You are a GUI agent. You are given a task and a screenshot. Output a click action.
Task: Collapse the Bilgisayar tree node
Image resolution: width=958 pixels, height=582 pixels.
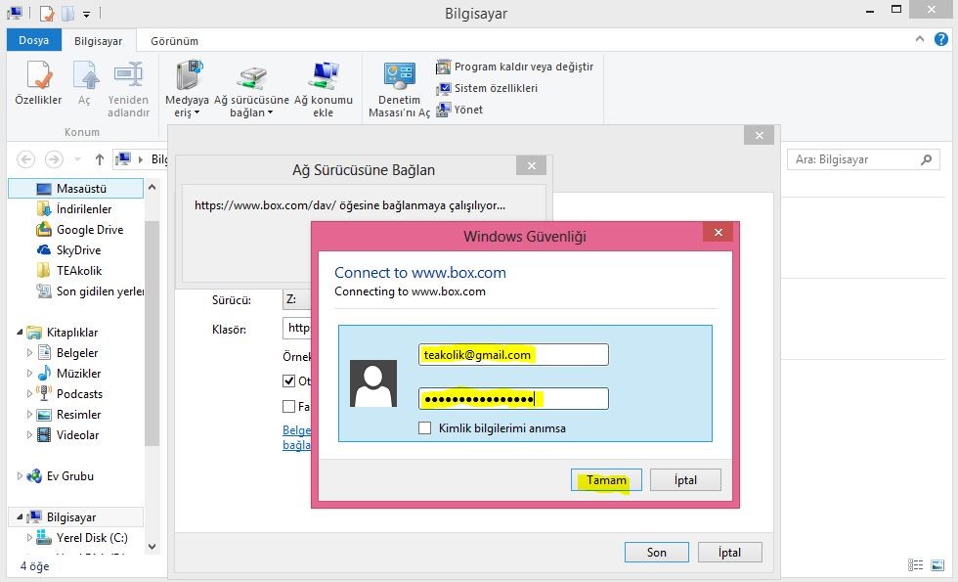20,517
